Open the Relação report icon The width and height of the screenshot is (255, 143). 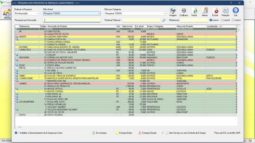coord(225,11)
